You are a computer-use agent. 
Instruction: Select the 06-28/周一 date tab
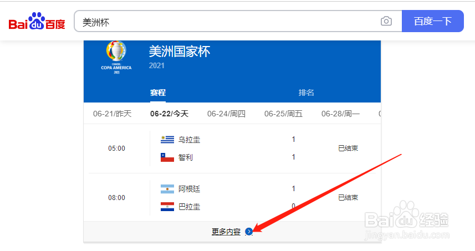340,114
